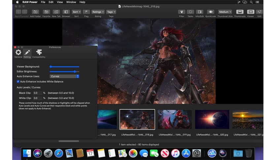Open the Tags dropdown button
Viewport: 276px width, 160px height.
[111, 12]
